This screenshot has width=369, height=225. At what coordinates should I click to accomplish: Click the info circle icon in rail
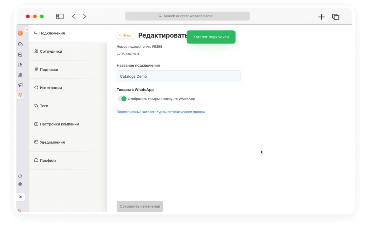[x=20, y=176]
